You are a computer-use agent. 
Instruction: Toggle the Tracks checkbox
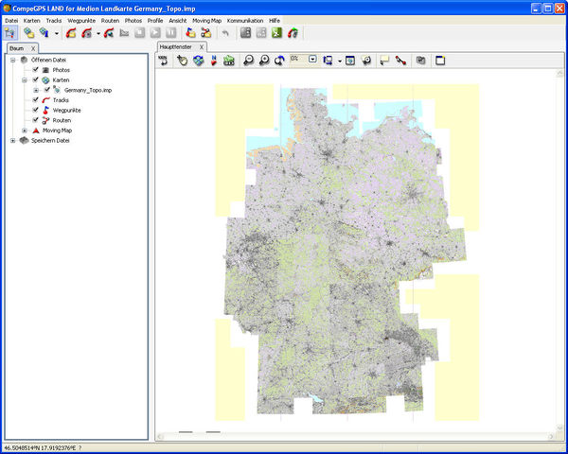(x=35, y=100)
